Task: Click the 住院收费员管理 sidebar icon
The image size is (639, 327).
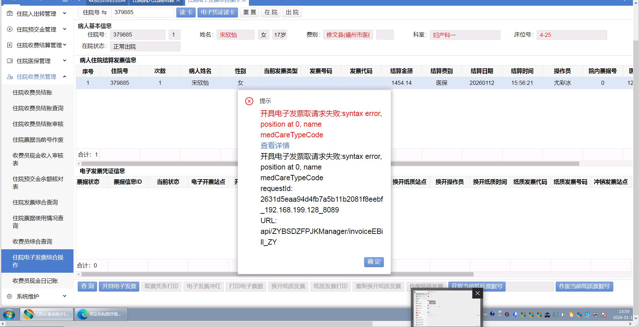Action: [x=10, y=77]
